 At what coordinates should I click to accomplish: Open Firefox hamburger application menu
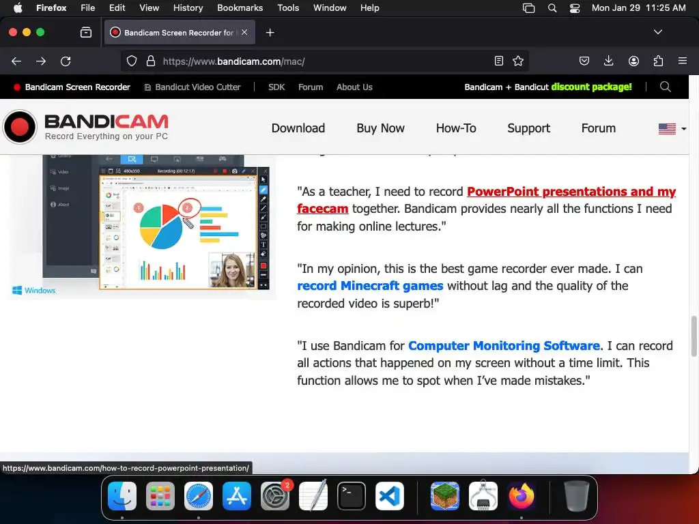click(683, 61)
